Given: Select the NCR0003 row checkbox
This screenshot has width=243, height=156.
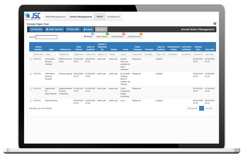Looking at the screenshot, I should pos(31,74).
